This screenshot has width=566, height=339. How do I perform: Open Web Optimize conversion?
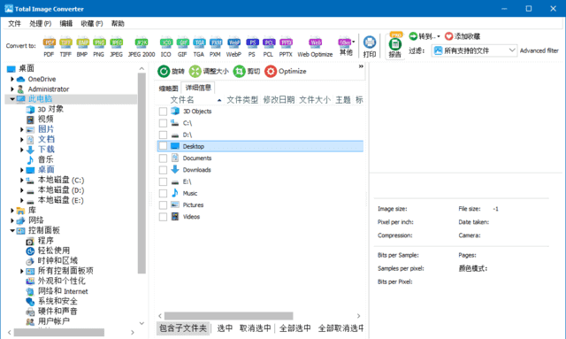coord(315,47)
